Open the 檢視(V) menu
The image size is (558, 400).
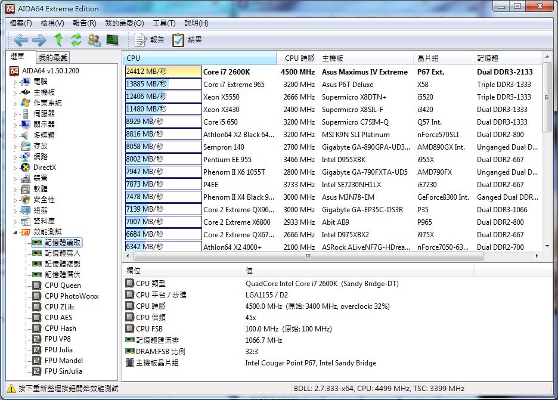pos(52,23)
